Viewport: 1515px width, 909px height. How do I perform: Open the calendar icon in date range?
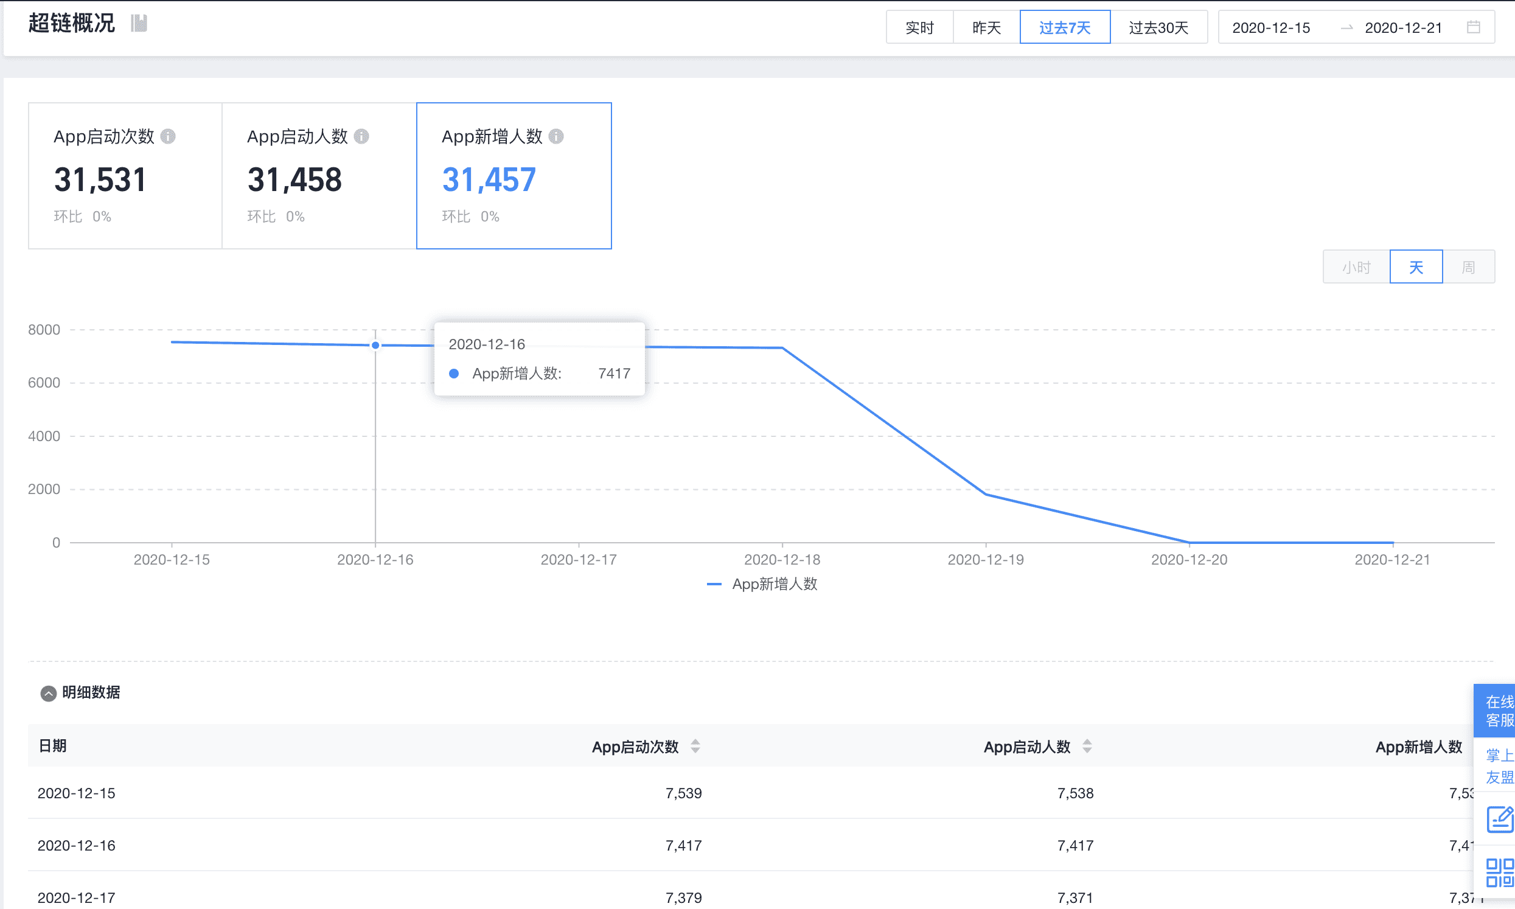[x=1474, y=27]
